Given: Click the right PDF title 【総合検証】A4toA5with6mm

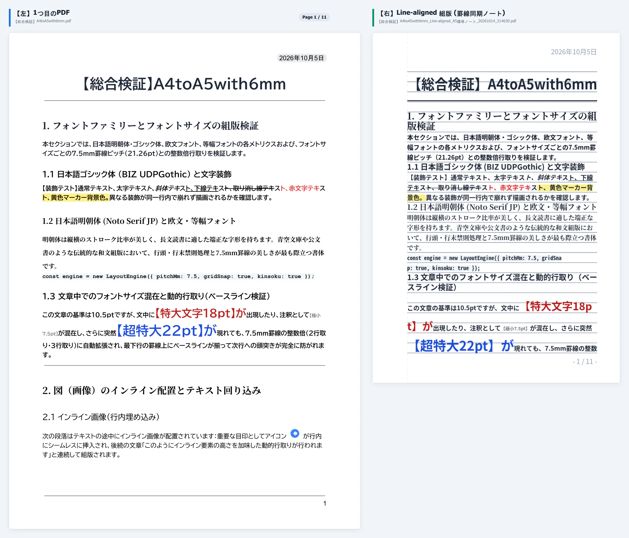Looking at the screenshot, I should (x=504, y=84).
